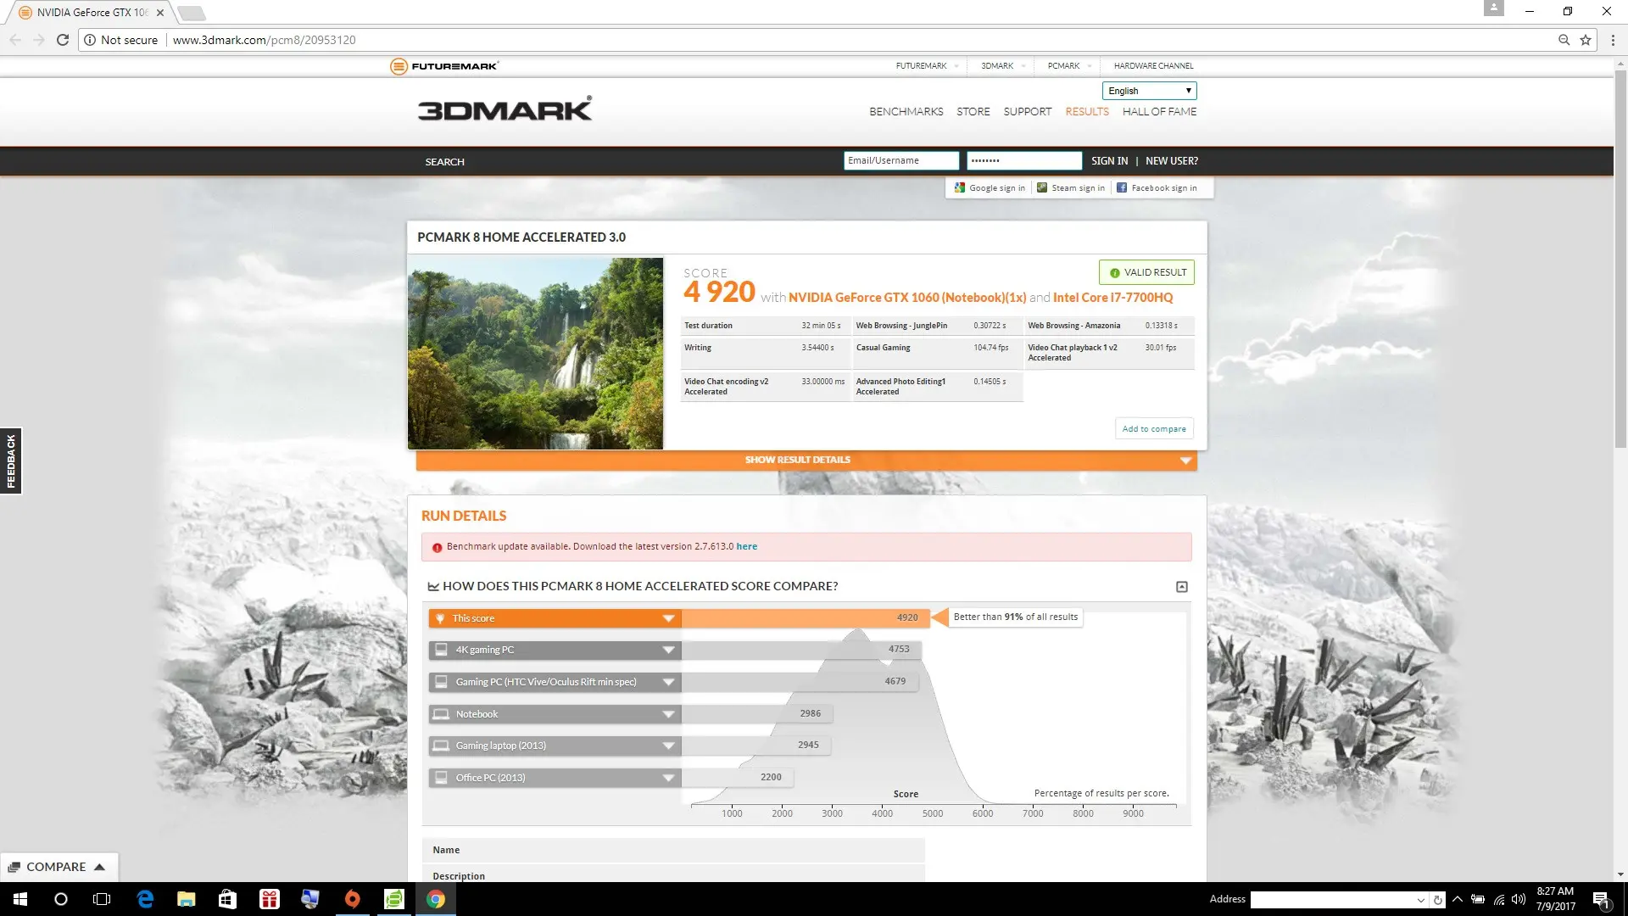Open Intel Core i7-7700HQ link
1628x916 pixels.
coord(1113,298)
